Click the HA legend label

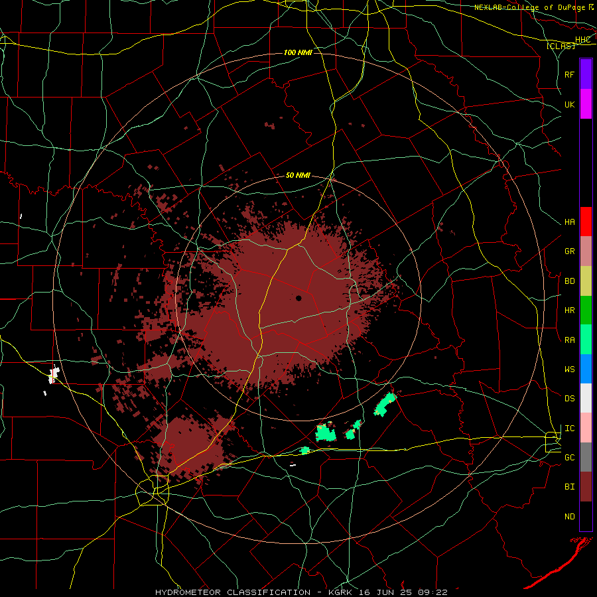569,222
